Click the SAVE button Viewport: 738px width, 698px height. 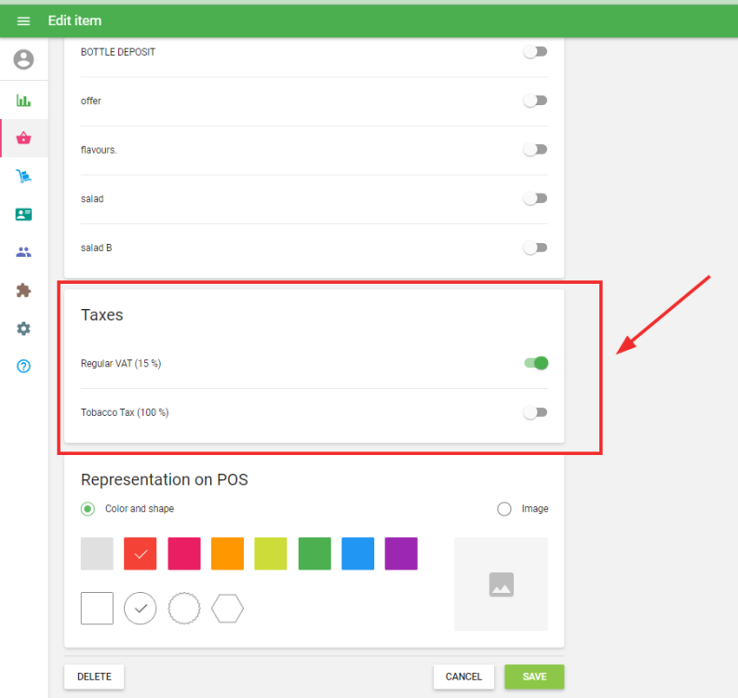pos(534,677)
